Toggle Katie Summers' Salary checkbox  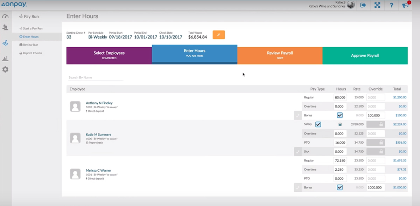[x=318, y=124]
